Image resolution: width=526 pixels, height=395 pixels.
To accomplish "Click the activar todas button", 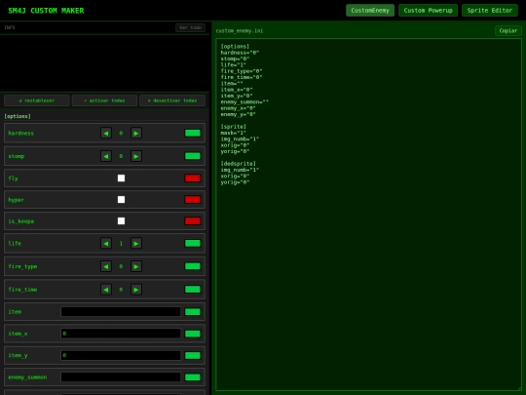I will click(x=104, y=100).
